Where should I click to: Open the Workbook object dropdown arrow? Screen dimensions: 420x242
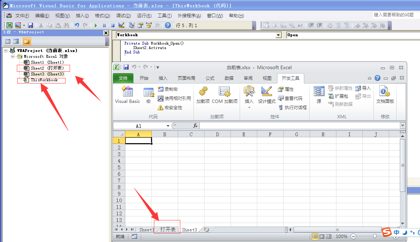279,35
